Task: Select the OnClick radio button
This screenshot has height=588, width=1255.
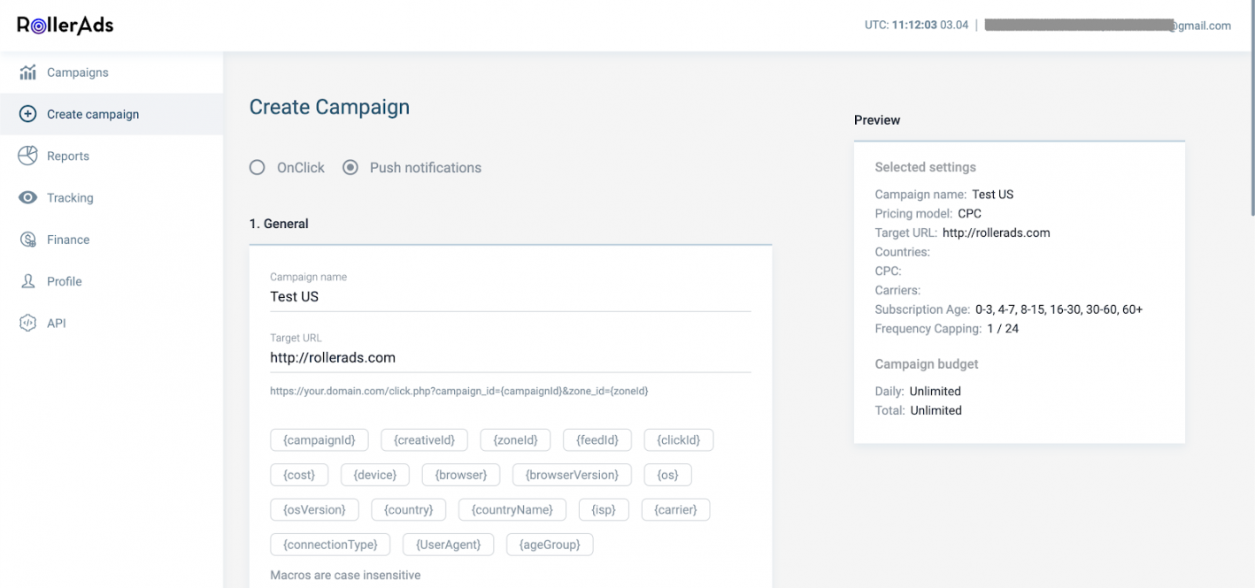Action: coord(258,167)
